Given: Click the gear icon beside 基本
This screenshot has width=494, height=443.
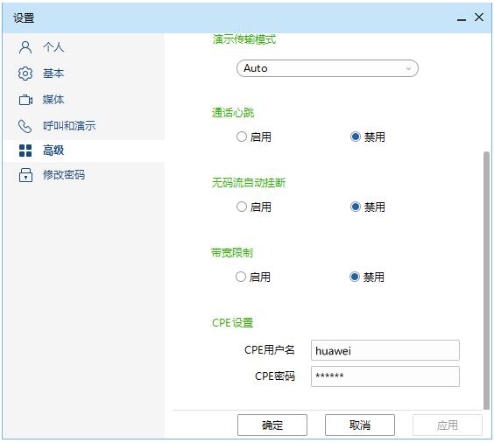Looking at the screenshot, I should coord(25,74).
